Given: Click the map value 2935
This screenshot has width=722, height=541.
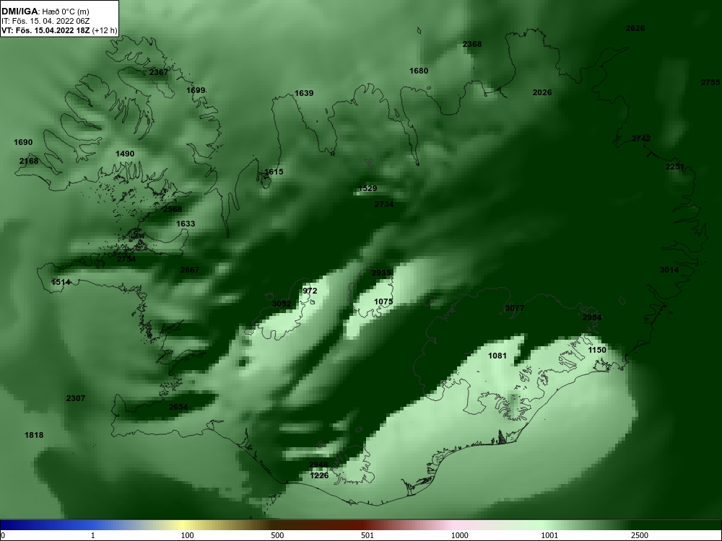Looking at the screenshot, I should coord(381,273).
